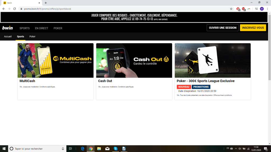Viewport: 271px width, 152px height.
Task: Open Task View on taskbar
Action: (x=70, y=149)
